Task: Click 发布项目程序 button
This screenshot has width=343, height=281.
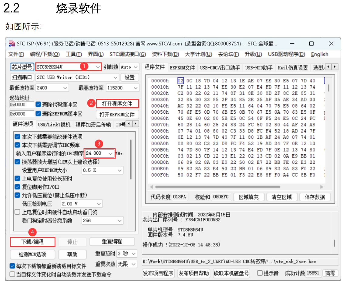Action: tap(158, 273)
